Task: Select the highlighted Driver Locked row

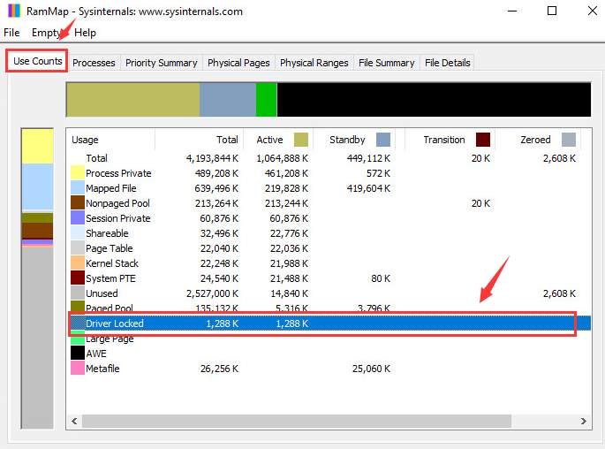Action: [x=330, y=323]
